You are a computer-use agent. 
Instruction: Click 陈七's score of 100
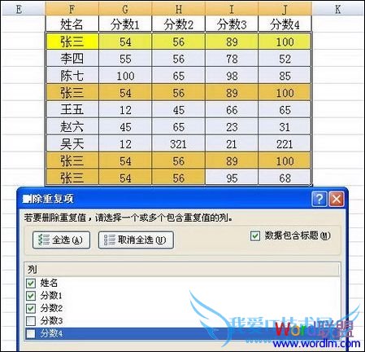(x=125, y=76)
